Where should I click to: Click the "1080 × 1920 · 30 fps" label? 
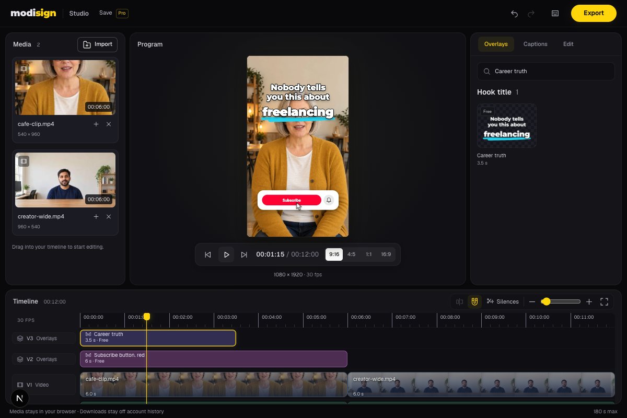click(298, 274)
